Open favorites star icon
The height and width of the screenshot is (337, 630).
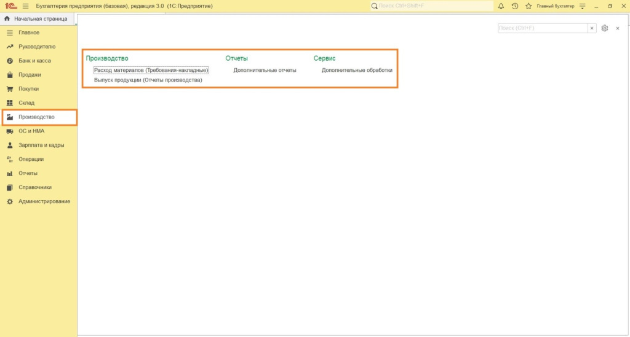(528, 6)
